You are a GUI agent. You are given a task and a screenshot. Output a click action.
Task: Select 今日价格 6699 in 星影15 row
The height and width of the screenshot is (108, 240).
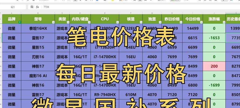coord(193,48)
